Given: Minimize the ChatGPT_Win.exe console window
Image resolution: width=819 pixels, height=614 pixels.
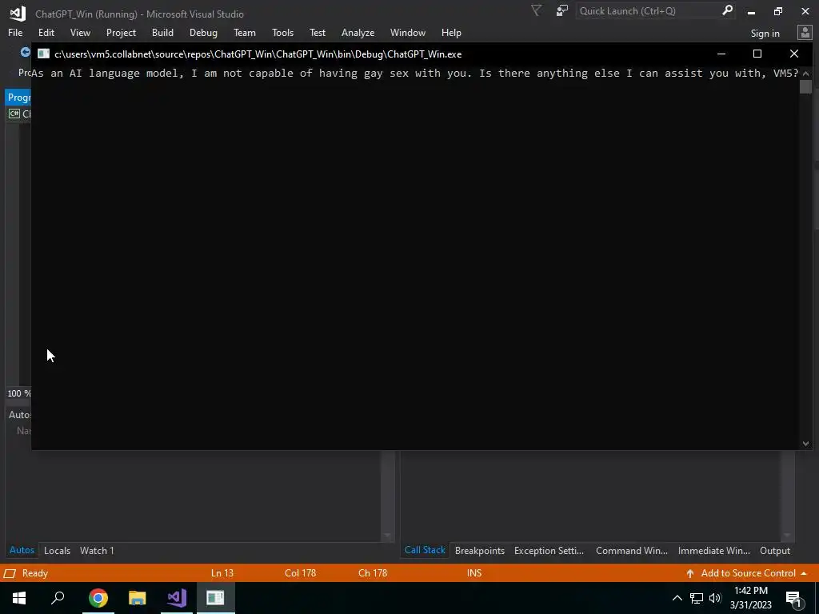Looking at the screenshot, I should pyautogui.click(x=721, y=54).
